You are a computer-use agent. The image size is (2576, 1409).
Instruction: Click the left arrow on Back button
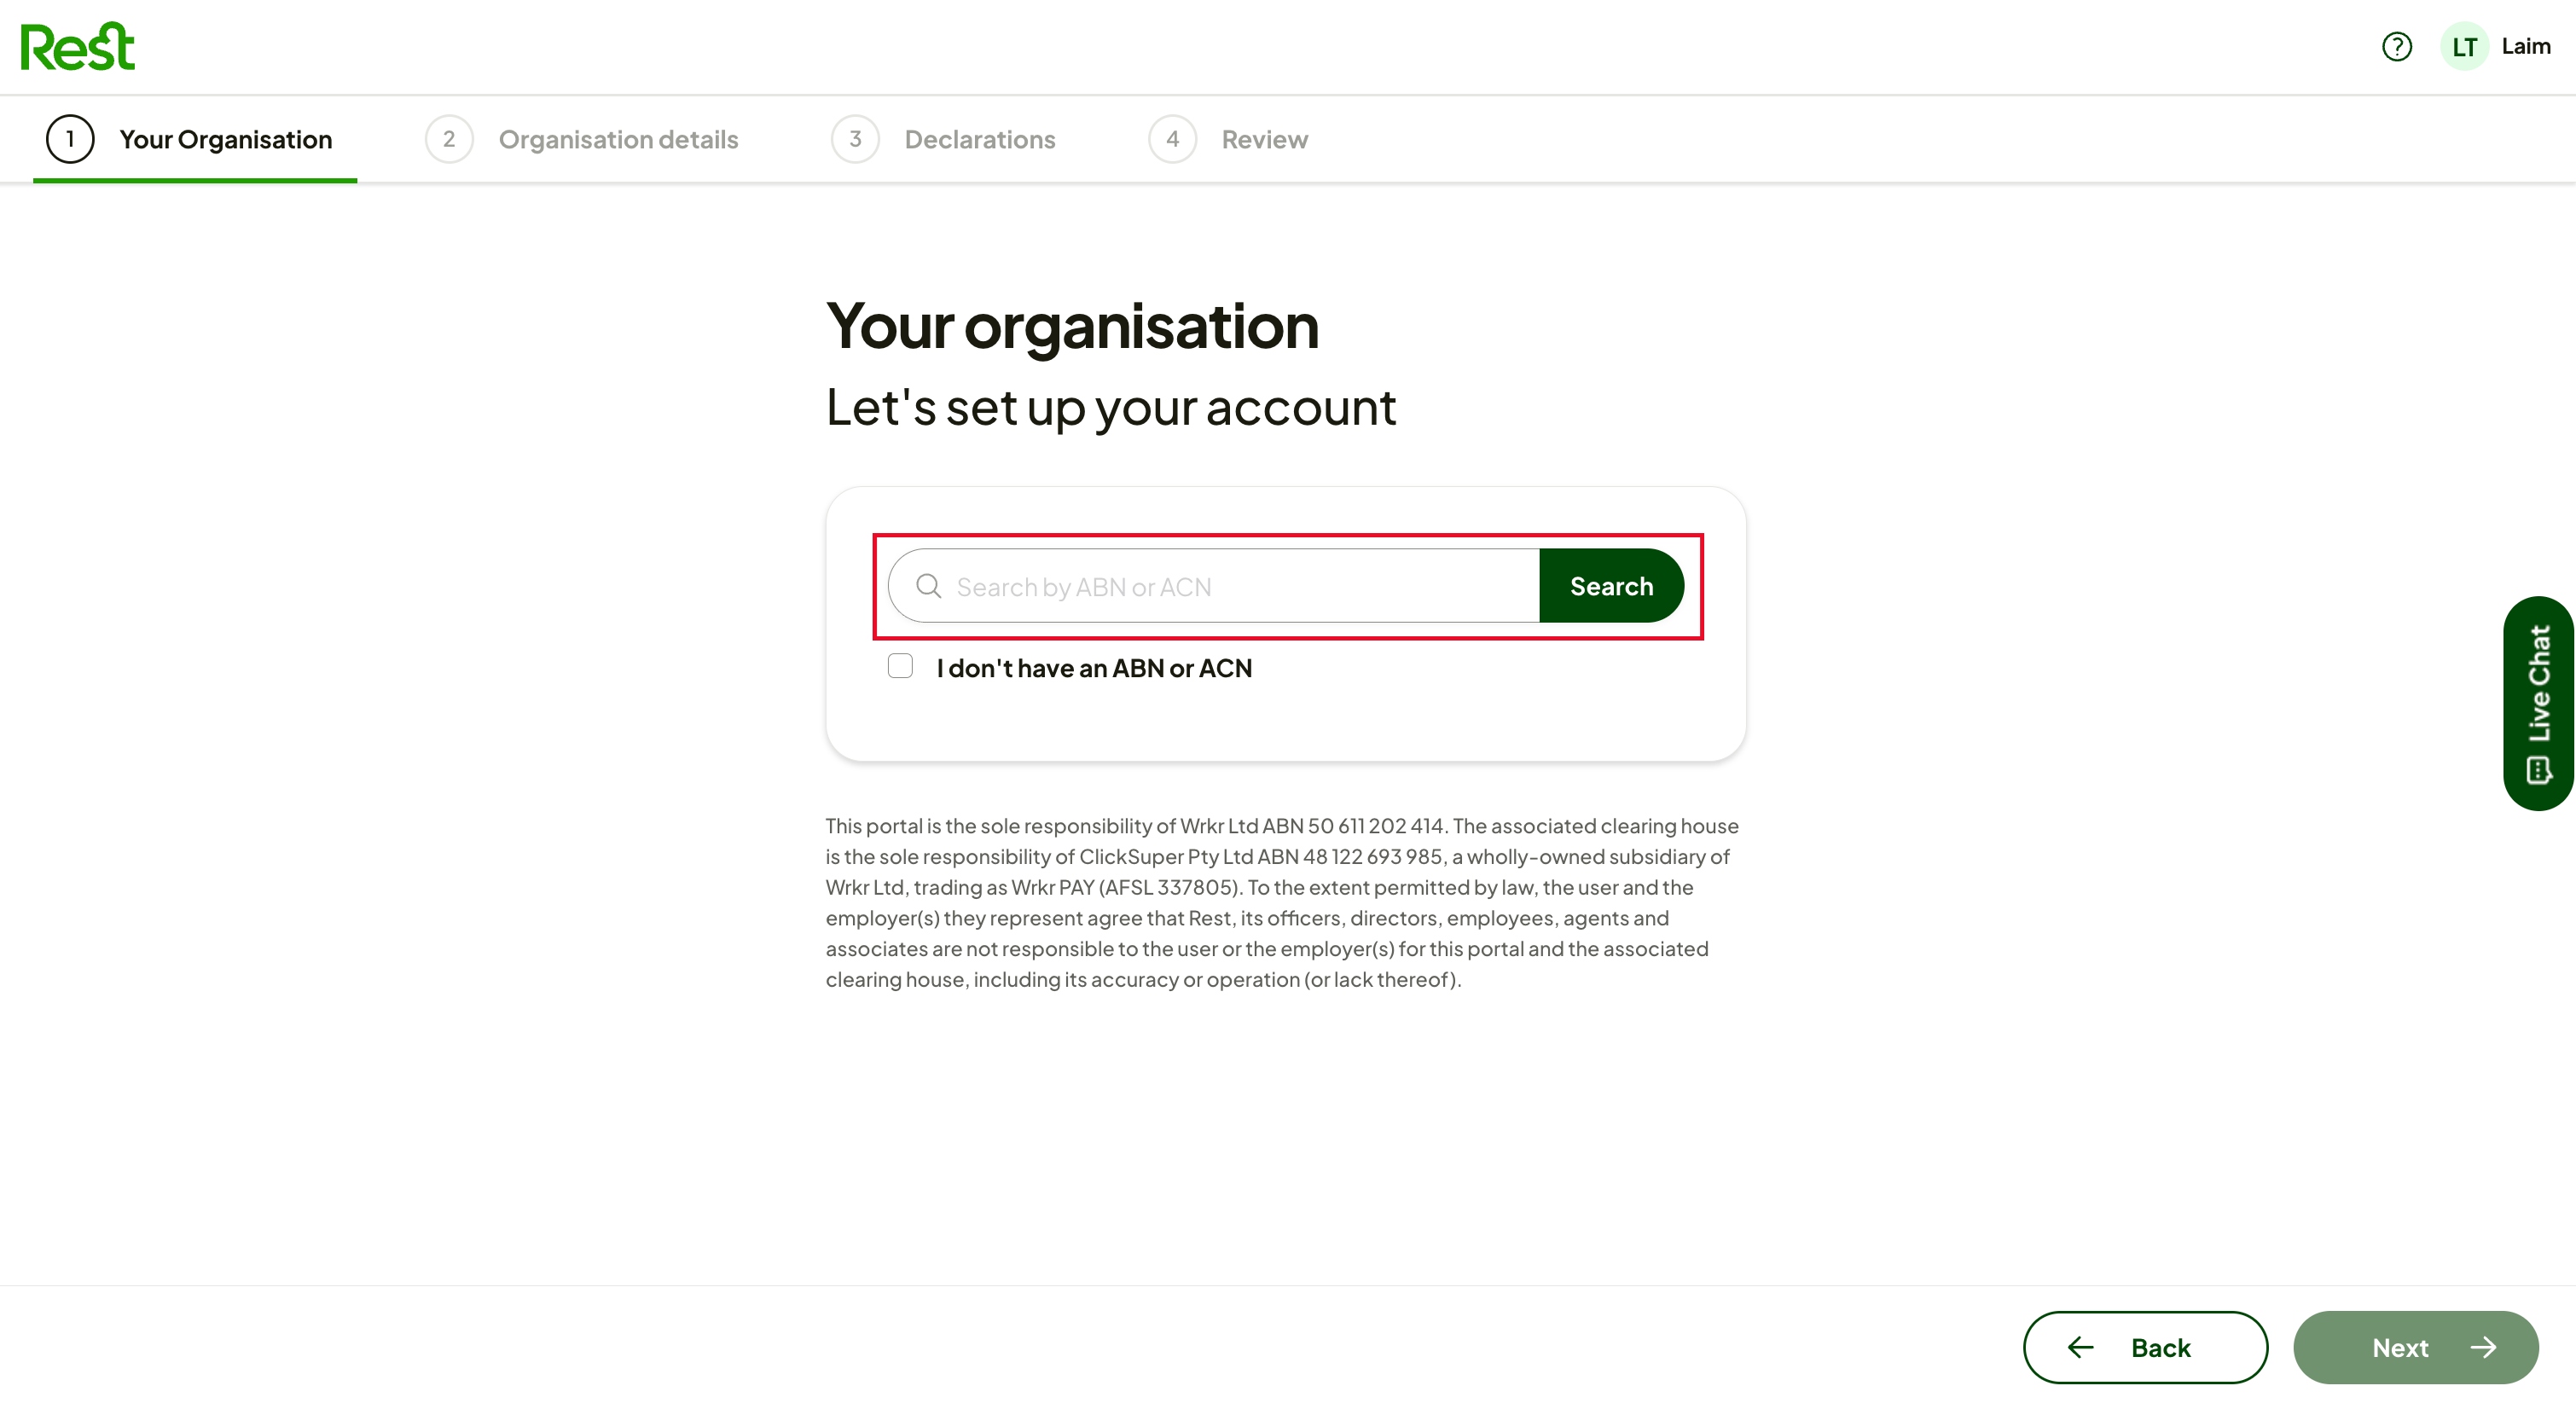point(2080,1347)
